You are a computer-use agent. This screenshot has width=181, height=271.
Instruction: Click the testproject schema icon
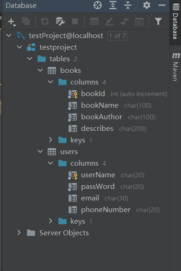click(x=31, y=47)
